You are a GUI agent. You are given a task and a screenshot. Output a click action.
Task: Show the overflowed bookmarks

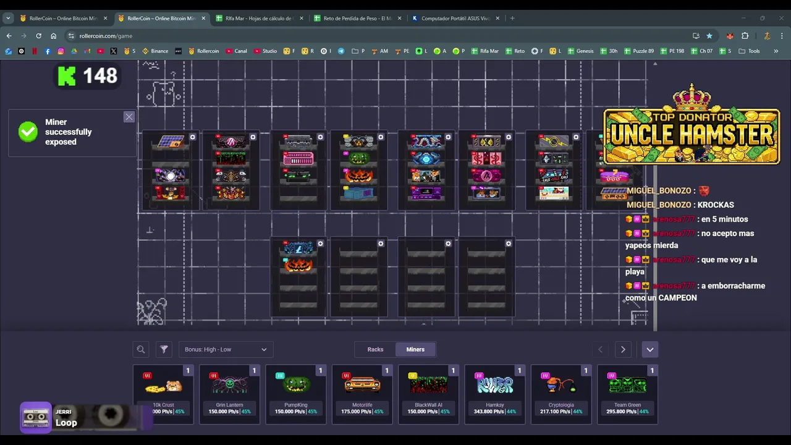tap(776, 51)
